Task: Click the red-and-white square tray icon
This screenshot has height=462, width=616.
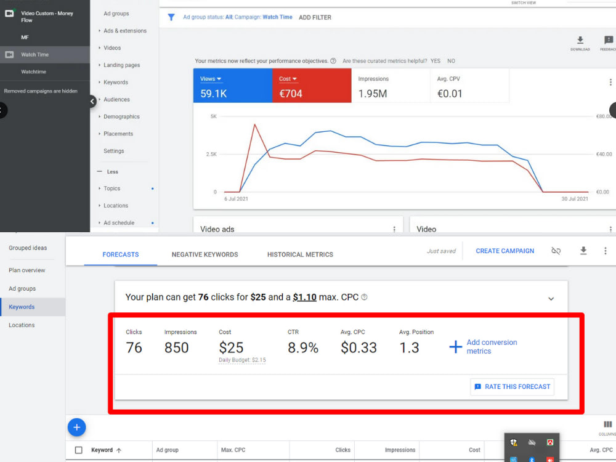Action: [550, 442]
